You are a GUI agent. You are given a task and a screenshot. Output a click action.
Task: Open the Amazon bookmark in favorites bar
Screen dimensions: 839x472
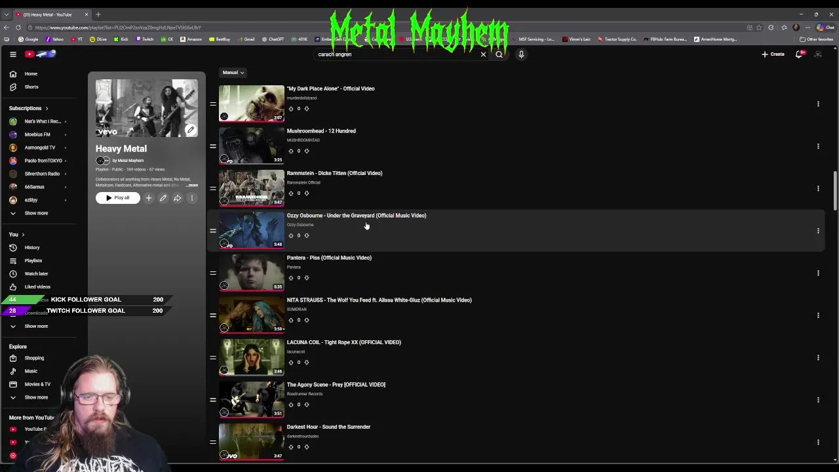tap(191, 39)
